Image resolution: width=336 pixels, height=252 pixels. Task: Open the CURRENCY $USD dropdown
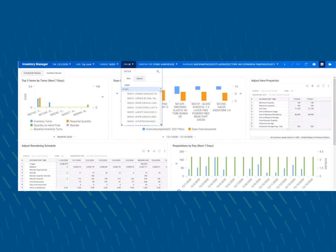[109, 64]
